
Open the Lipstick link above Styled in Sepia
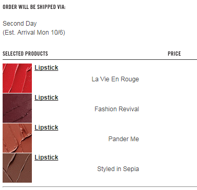pyautogui.click(x=47, y=157)
